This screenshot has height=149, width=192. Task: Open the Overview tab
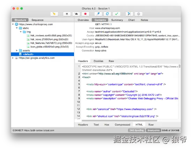(83, 20)
